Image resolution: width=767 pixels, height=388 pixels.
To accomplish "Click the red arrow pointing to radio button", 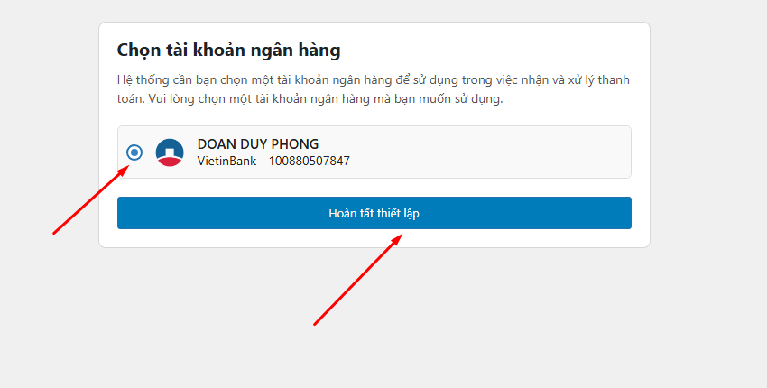I will (x=91, y=199).
